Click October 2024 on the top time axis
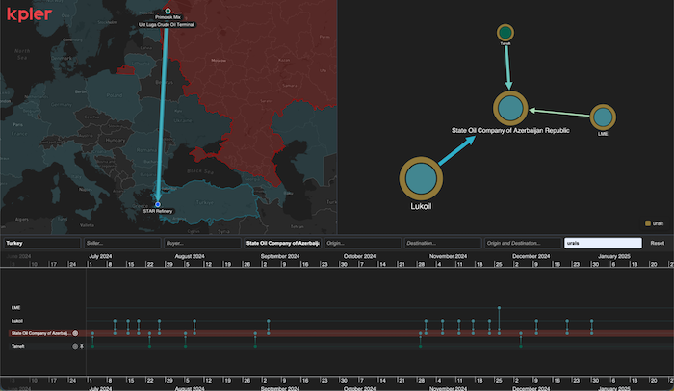The height and width of the screenshot is (391, 674). coord(359,256)
